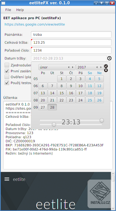Enable the Ověření checkbox
Image resolution: width=116 pixels, height=211 pixels.
tap(7, 77)
